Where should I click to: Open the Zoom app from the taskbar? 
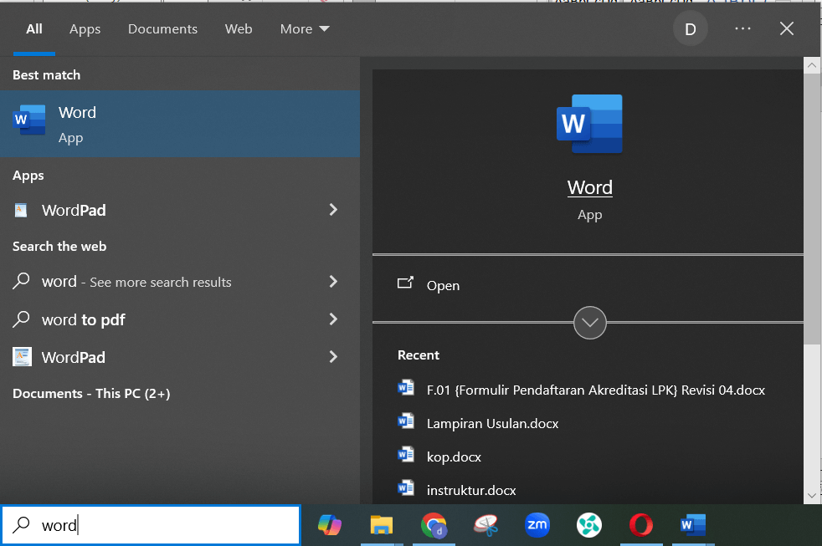(537, 526)
